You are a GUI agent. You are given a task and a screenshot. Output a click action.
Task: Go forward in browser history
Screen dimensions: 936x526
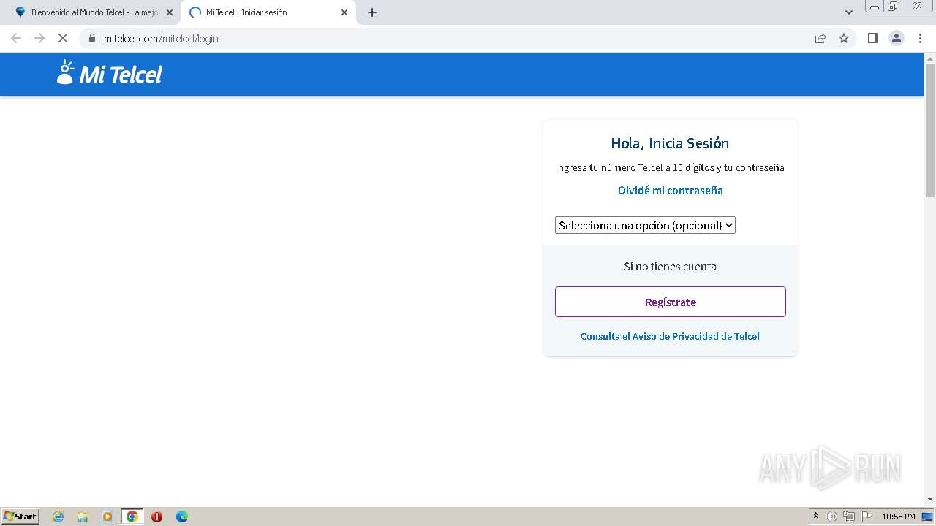(39, 38)
